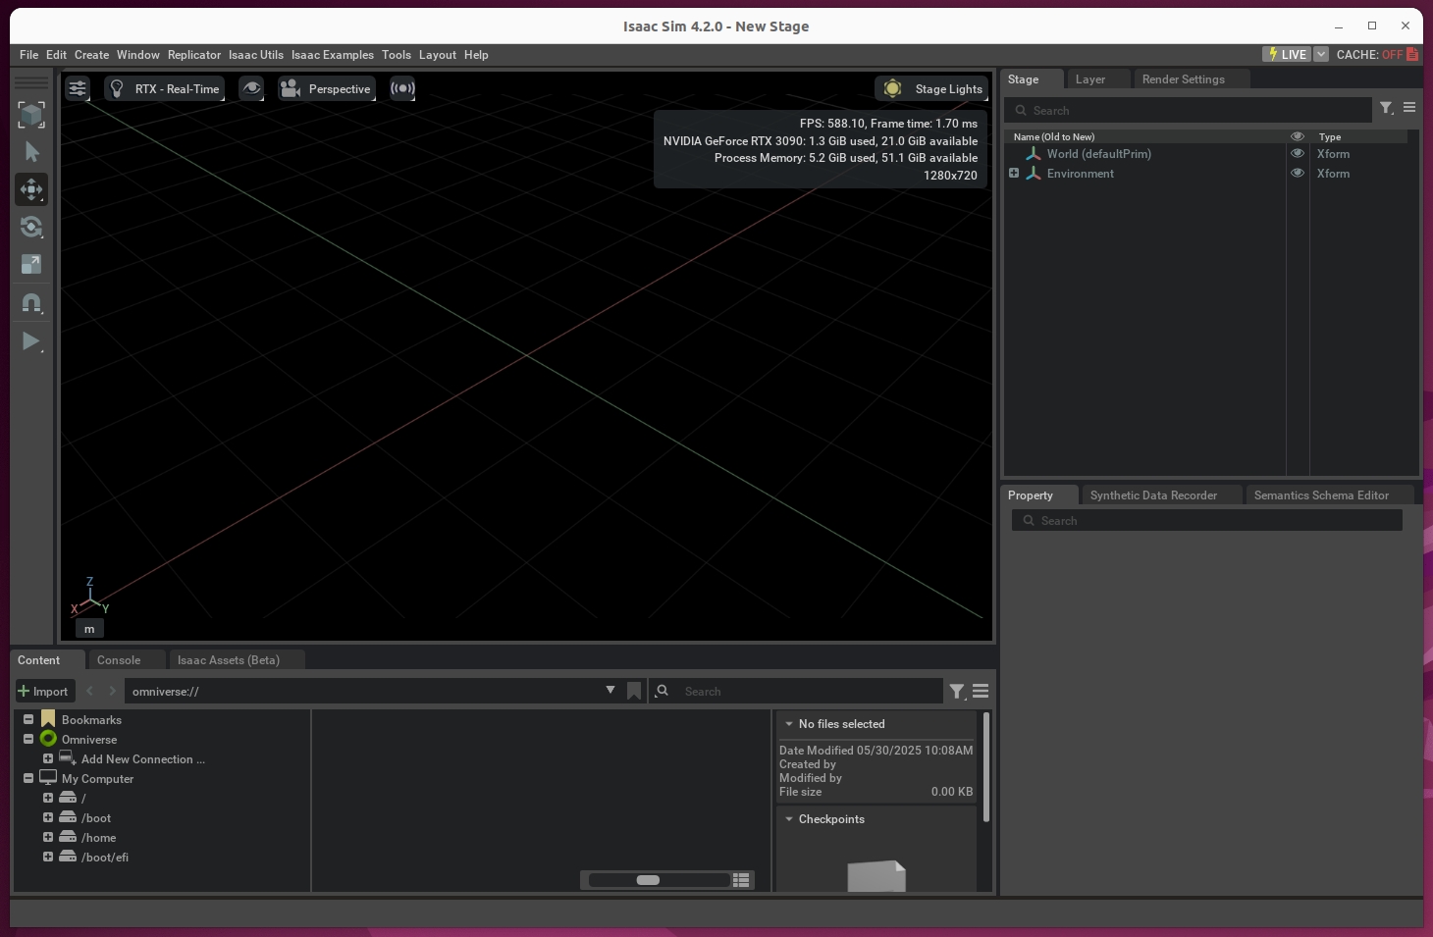1433x937 pixels.
Task: Open the File menu
Action: point(28,55)
